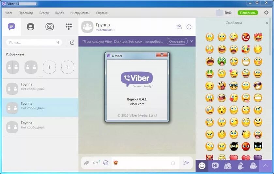This screenshot has width=274, height=174.
Task: Attach a file with paperclip icon
Action: [86, 163]
